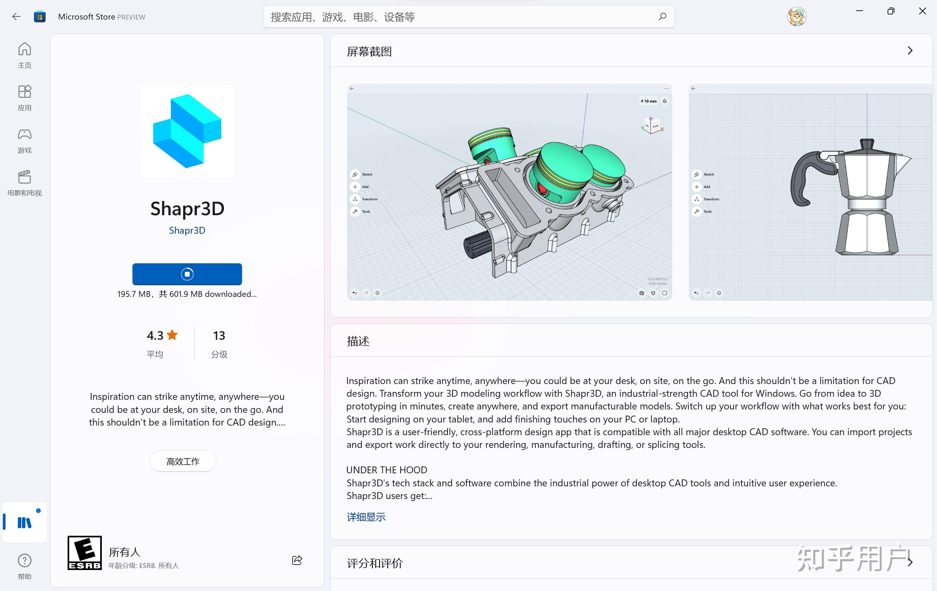Open the user account avatar

click(796, 16)
